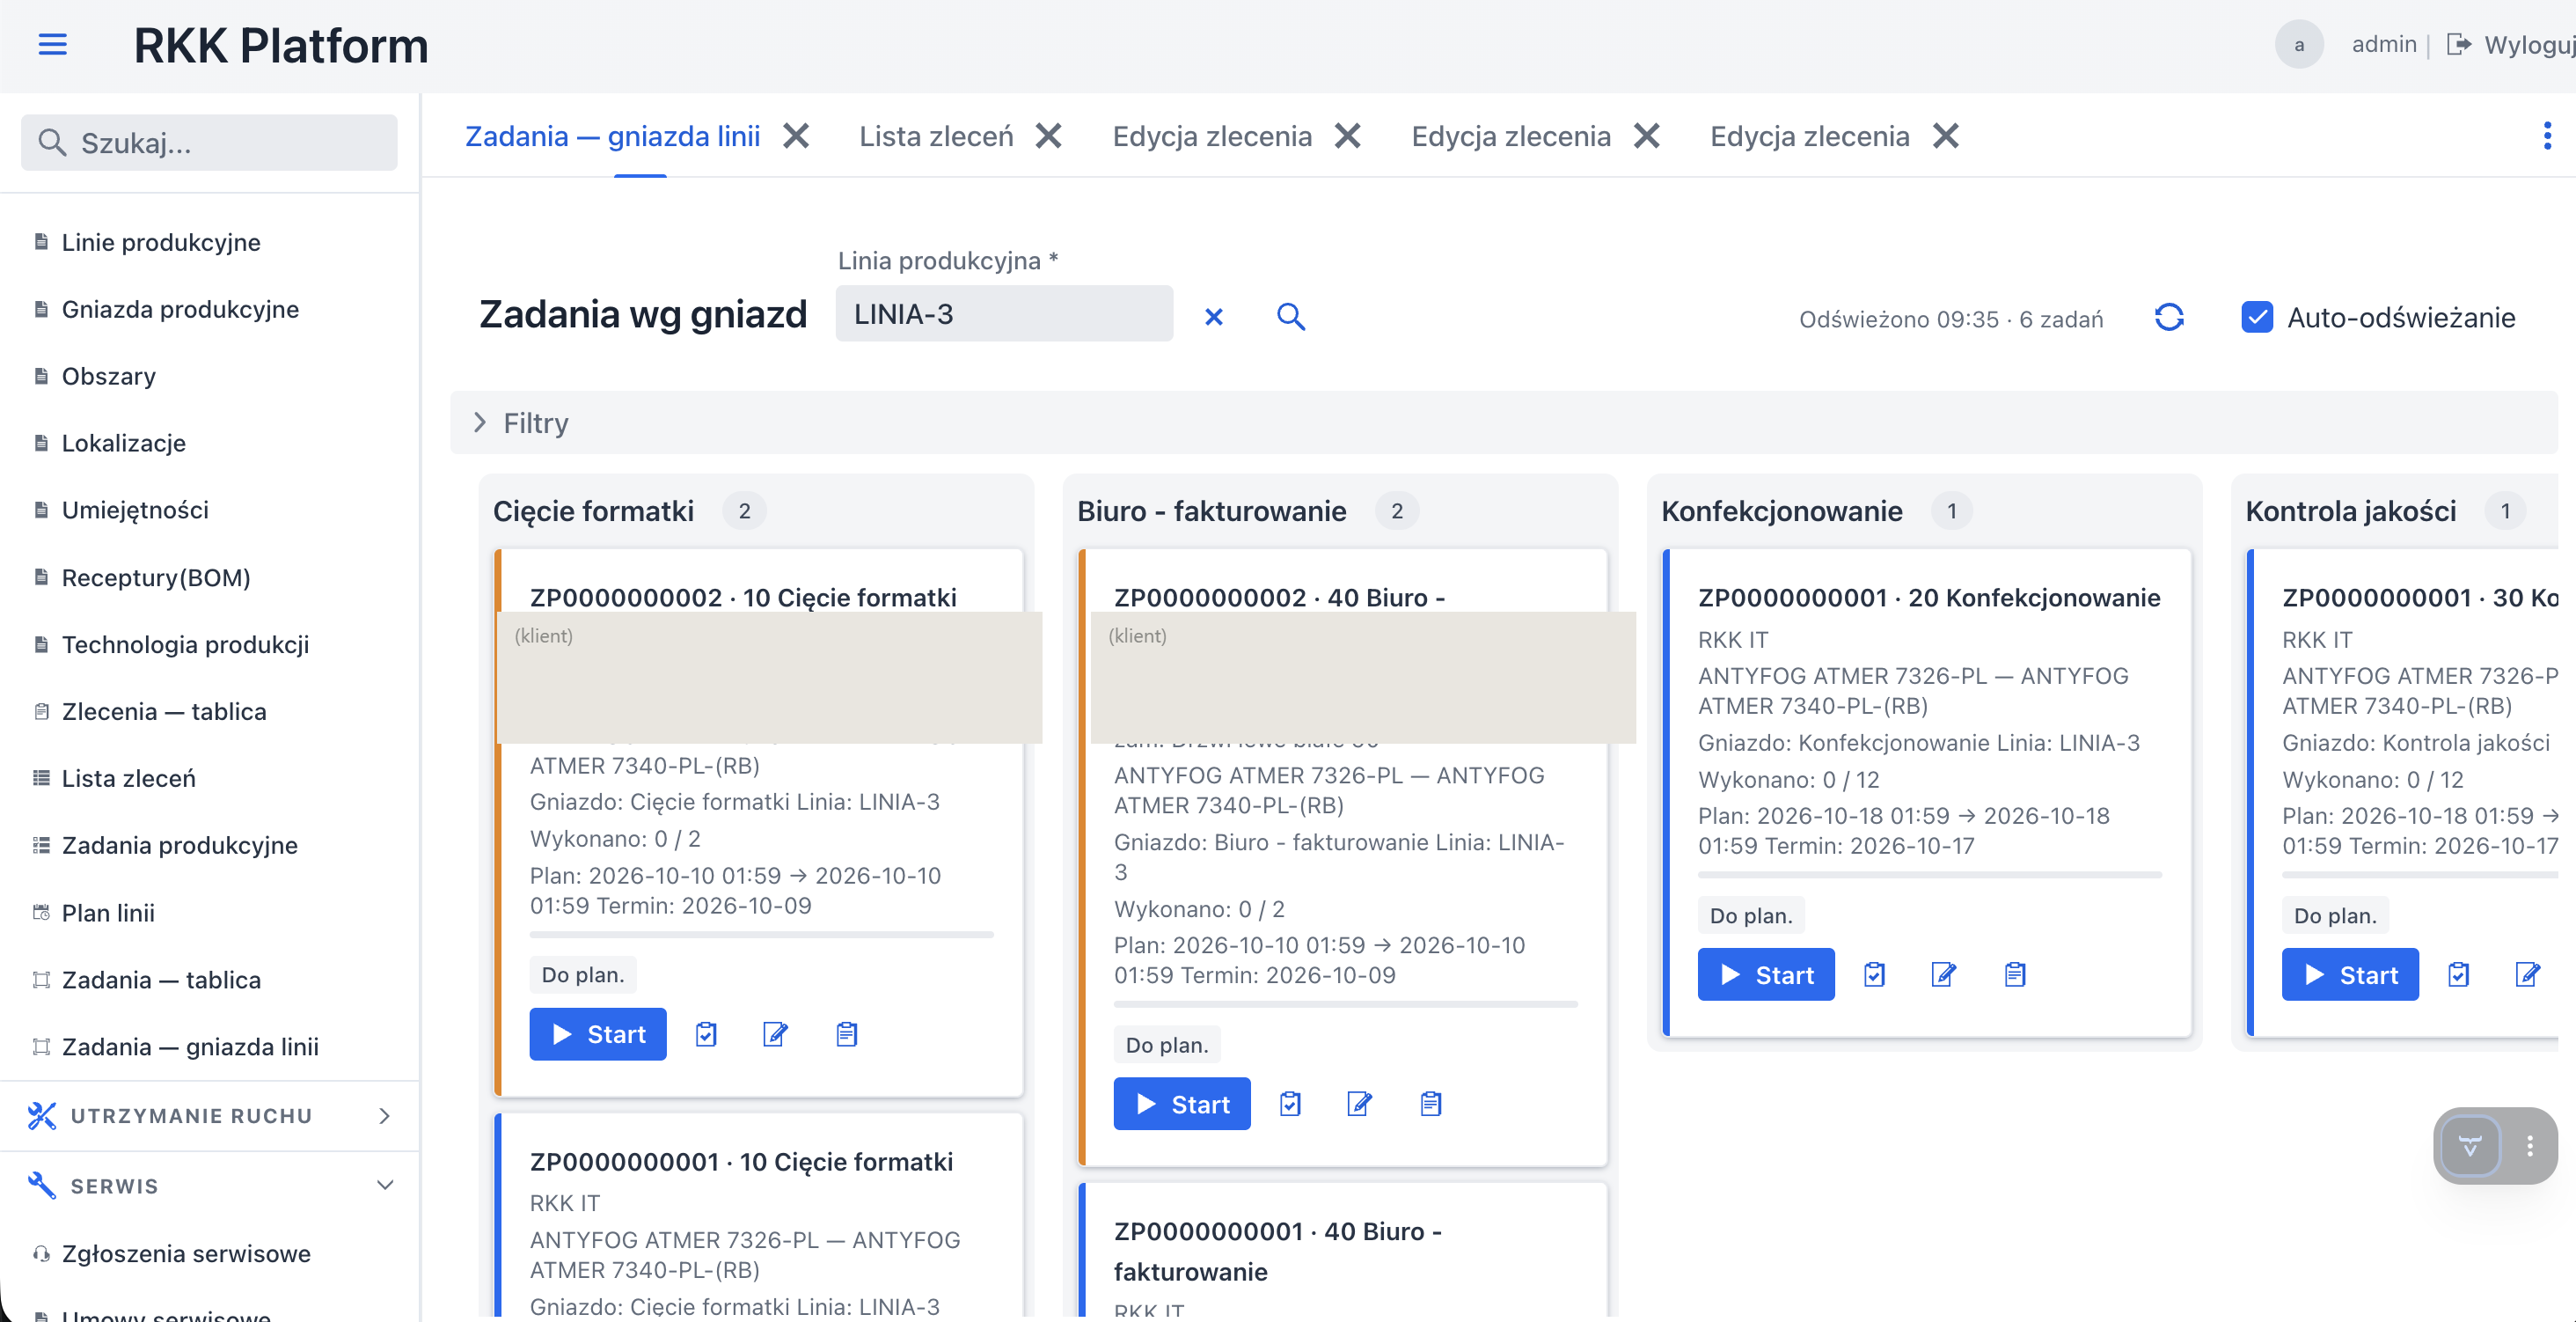Click the sidebar Szukaj search field
This screenshot has height=1322, width=2576.
coord(209,143)
